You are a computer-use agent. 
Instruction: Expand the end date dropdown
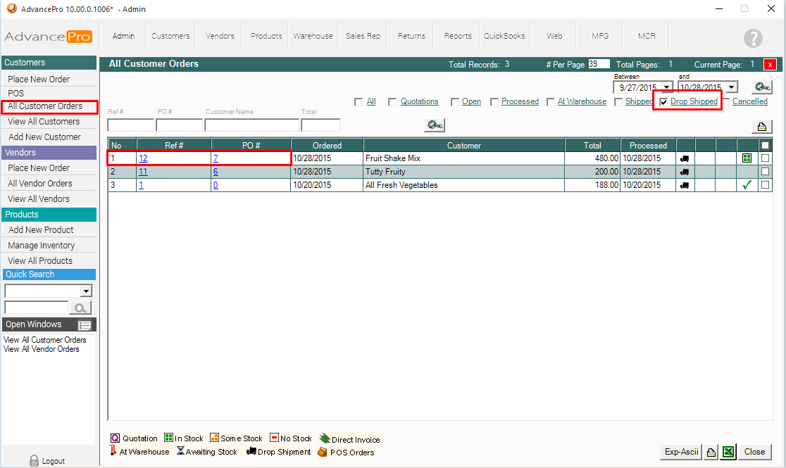click(731, 88)
